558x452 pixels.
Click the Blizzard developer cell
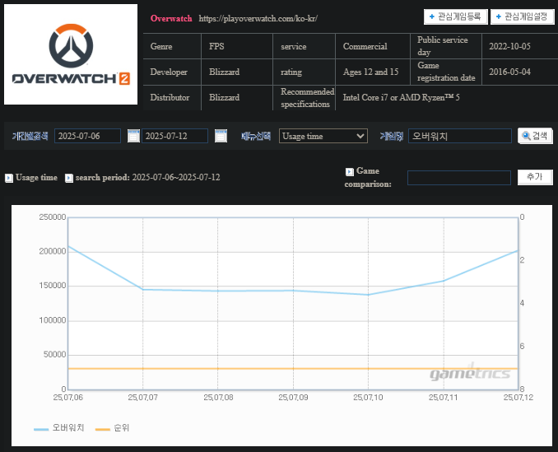237,72
